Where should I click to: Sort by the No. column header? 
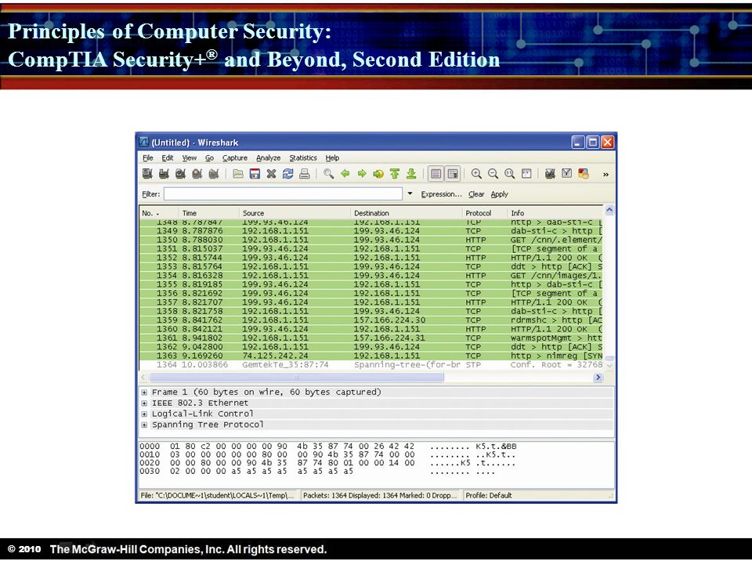[159, 213]
